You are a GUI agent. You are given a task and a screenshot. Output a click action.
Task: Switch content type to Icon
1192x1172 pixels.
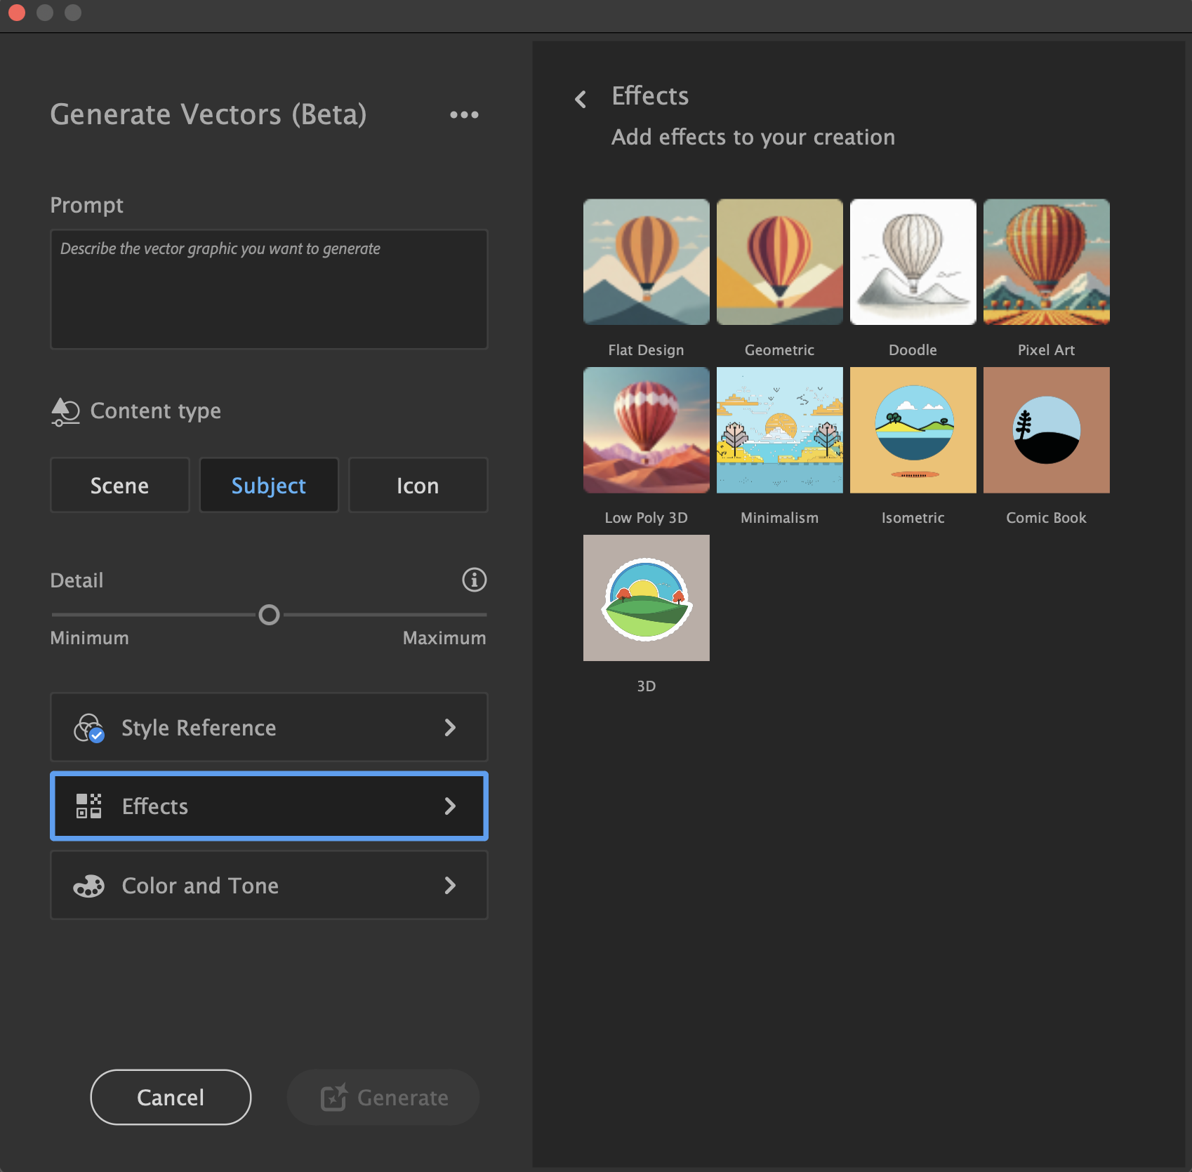tap(418, 485)
